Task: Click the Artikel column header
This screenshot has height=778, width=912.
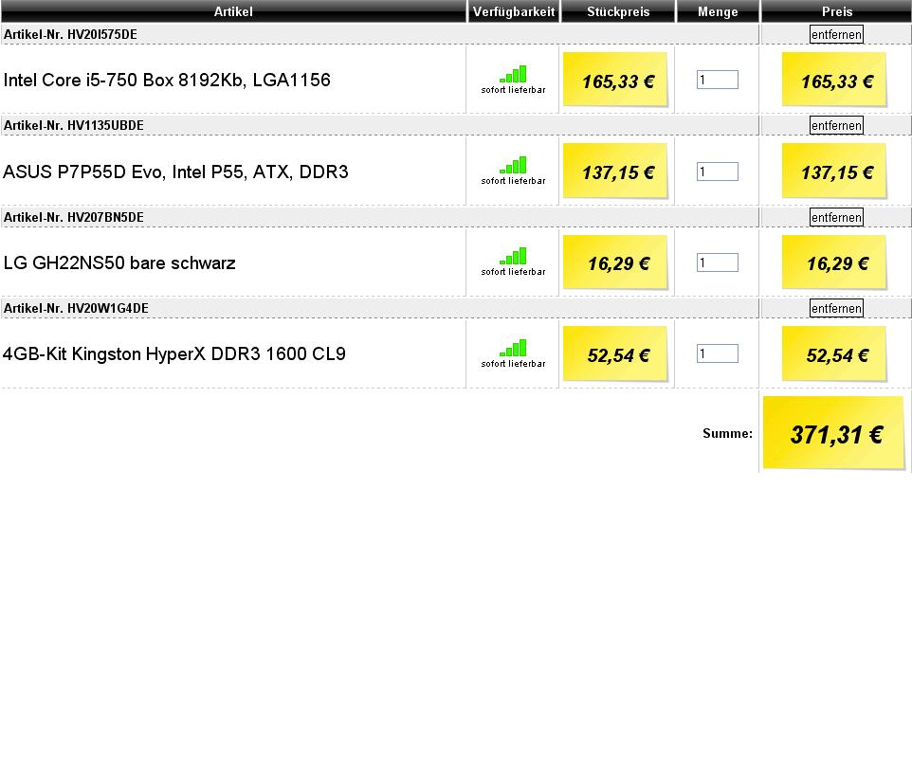Action: pos(233,11)
